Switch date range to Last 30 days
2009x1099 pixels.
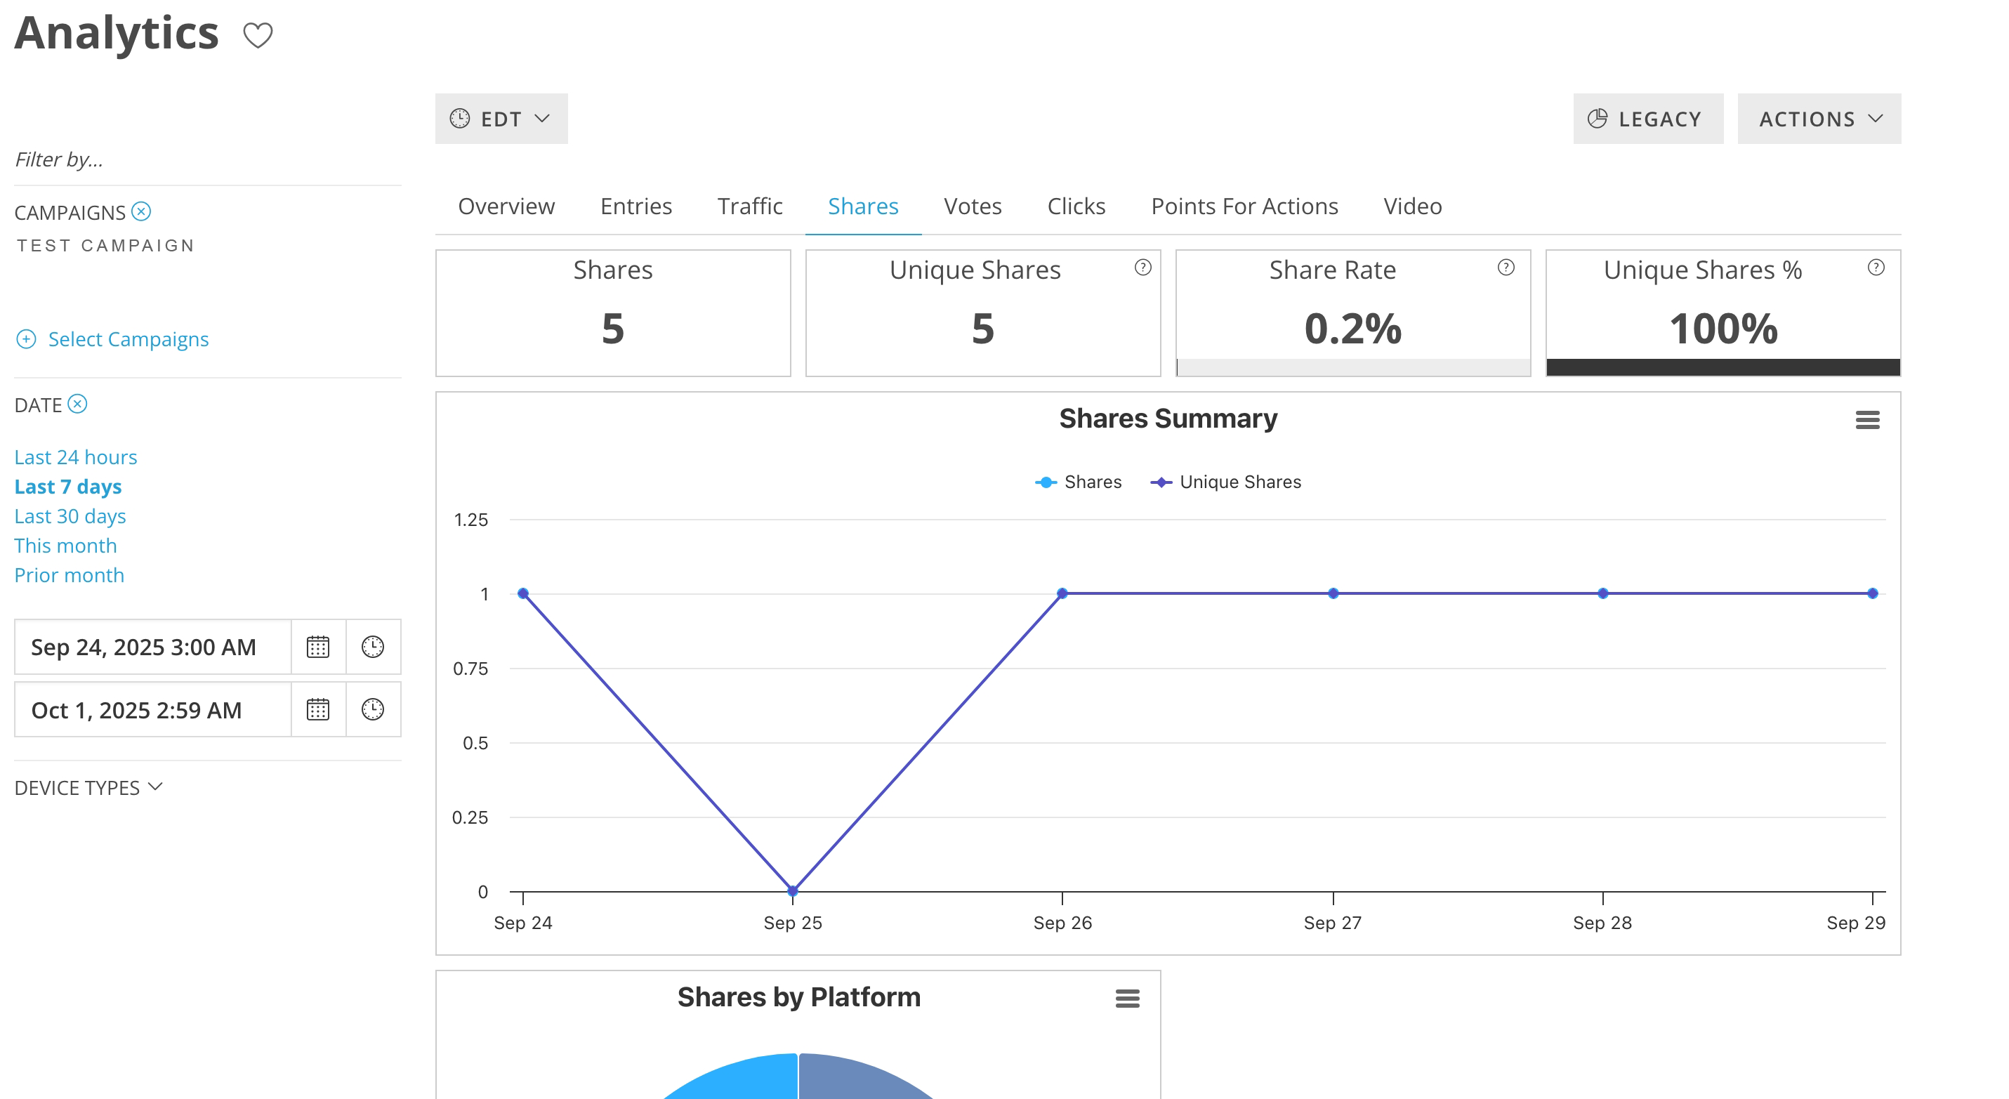tap(70, 515)
